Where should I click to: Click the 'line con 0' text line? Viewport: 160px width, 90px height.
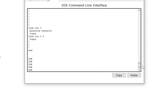coord(35,28)
